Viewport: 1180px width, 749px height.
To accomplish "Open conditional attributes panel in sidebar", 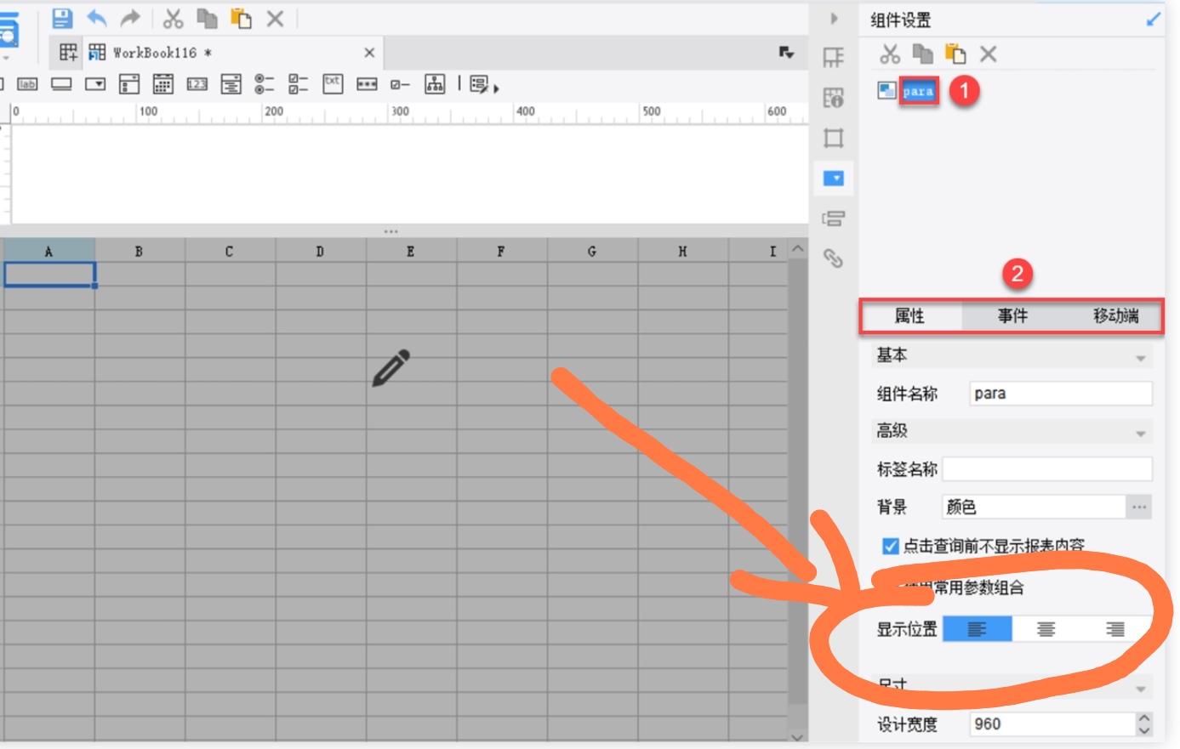I will [834, 218].
